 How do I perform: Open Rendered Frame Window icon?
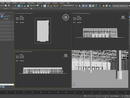click(107, 6)
